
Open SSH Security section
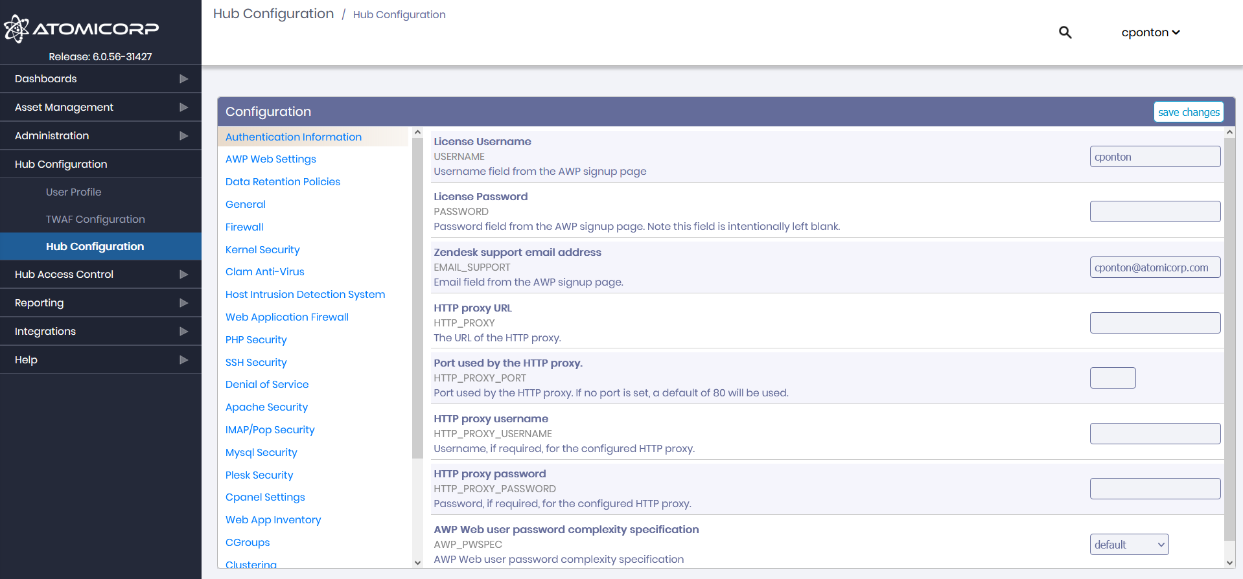256,363
